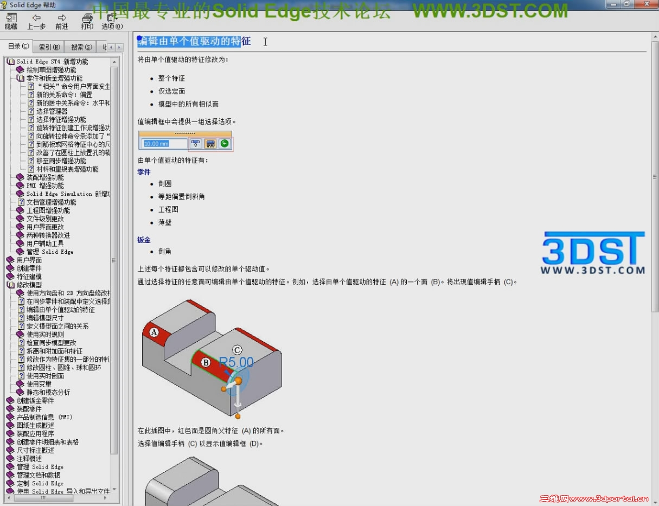Image resolution: width=659 pixels, height=506 pixels.
Task: Click the green plus icon in value edit box
Action: 225,143
